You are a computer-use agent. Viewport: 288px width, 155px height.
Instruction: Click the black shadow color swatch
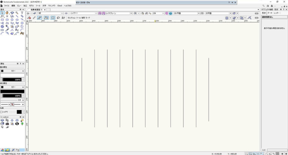(19, 112)
